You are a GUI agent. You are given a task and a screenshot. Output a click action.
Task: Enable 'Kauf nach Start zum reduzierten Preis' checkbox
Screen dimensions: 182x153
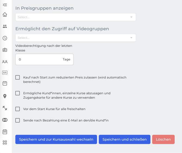[18, 77]
